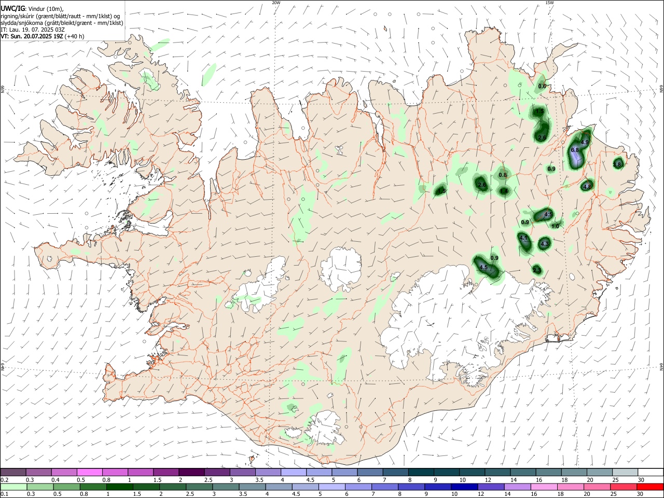
Task: Select the dusky plum 0.2–0.3 snow swatch
Action: [x=13, y=472]
